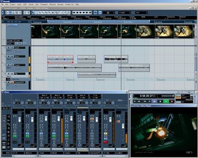
Task: Toggle the Cycle loop button in transport
Action: tap(154, 101)
